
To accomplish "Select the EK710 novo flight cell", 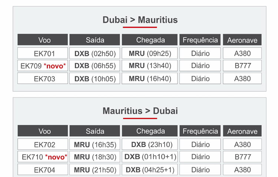I will (43, 157).
